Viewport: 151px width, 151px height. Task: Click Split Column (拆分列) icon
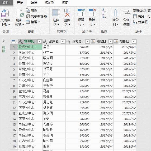click(116, 13)
